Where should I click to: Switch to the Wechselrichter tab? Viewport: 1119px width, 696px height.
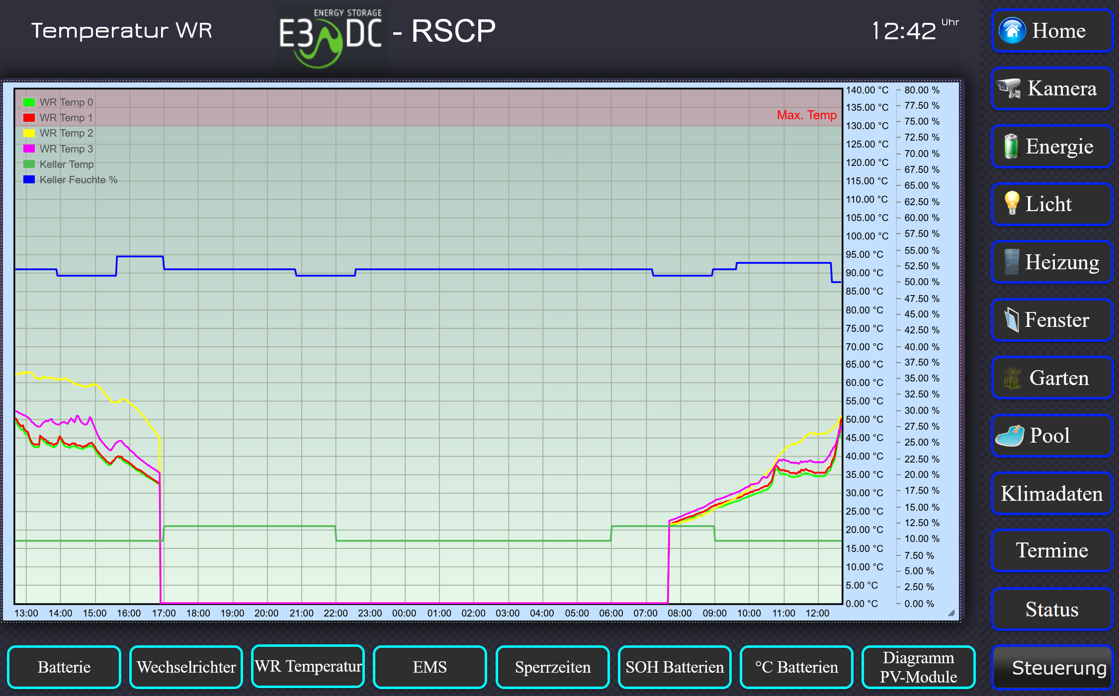(186, 667)
